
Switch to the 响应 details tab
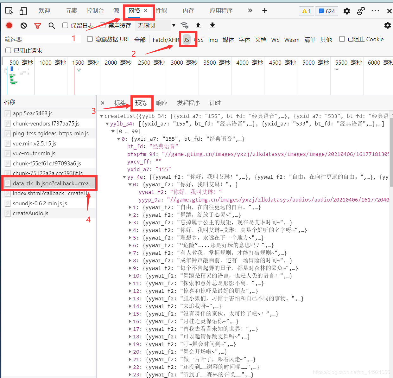pyautogui.click(x=162, y=103)
